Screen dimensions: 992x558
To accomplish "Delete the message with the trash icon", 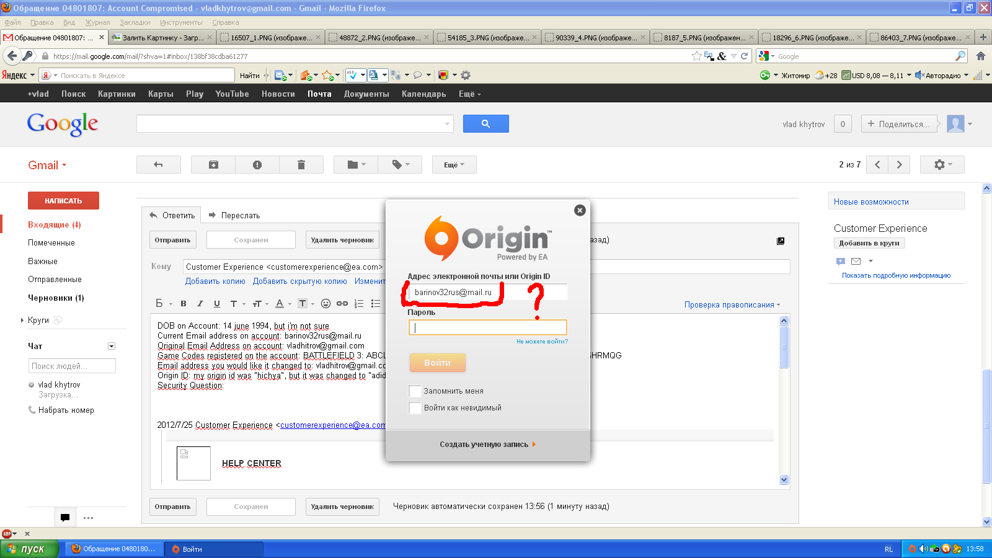I will pyautogui.click(x=301, y=165).
